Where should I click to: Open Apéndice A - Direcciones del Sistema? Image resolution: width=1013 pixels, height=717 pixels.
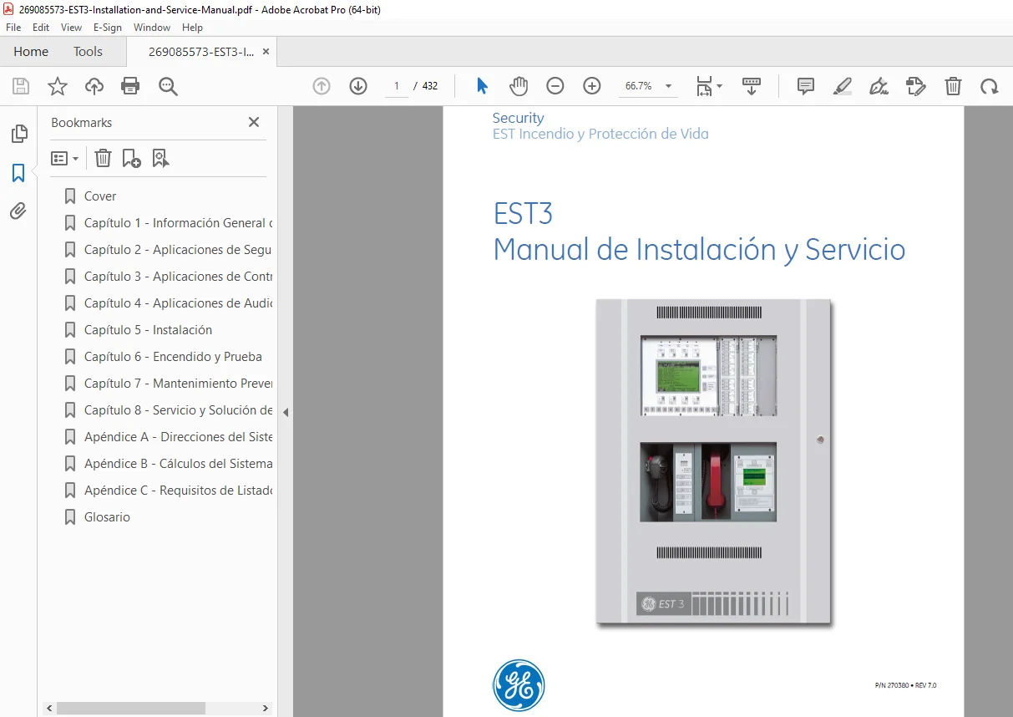(178, 437)
